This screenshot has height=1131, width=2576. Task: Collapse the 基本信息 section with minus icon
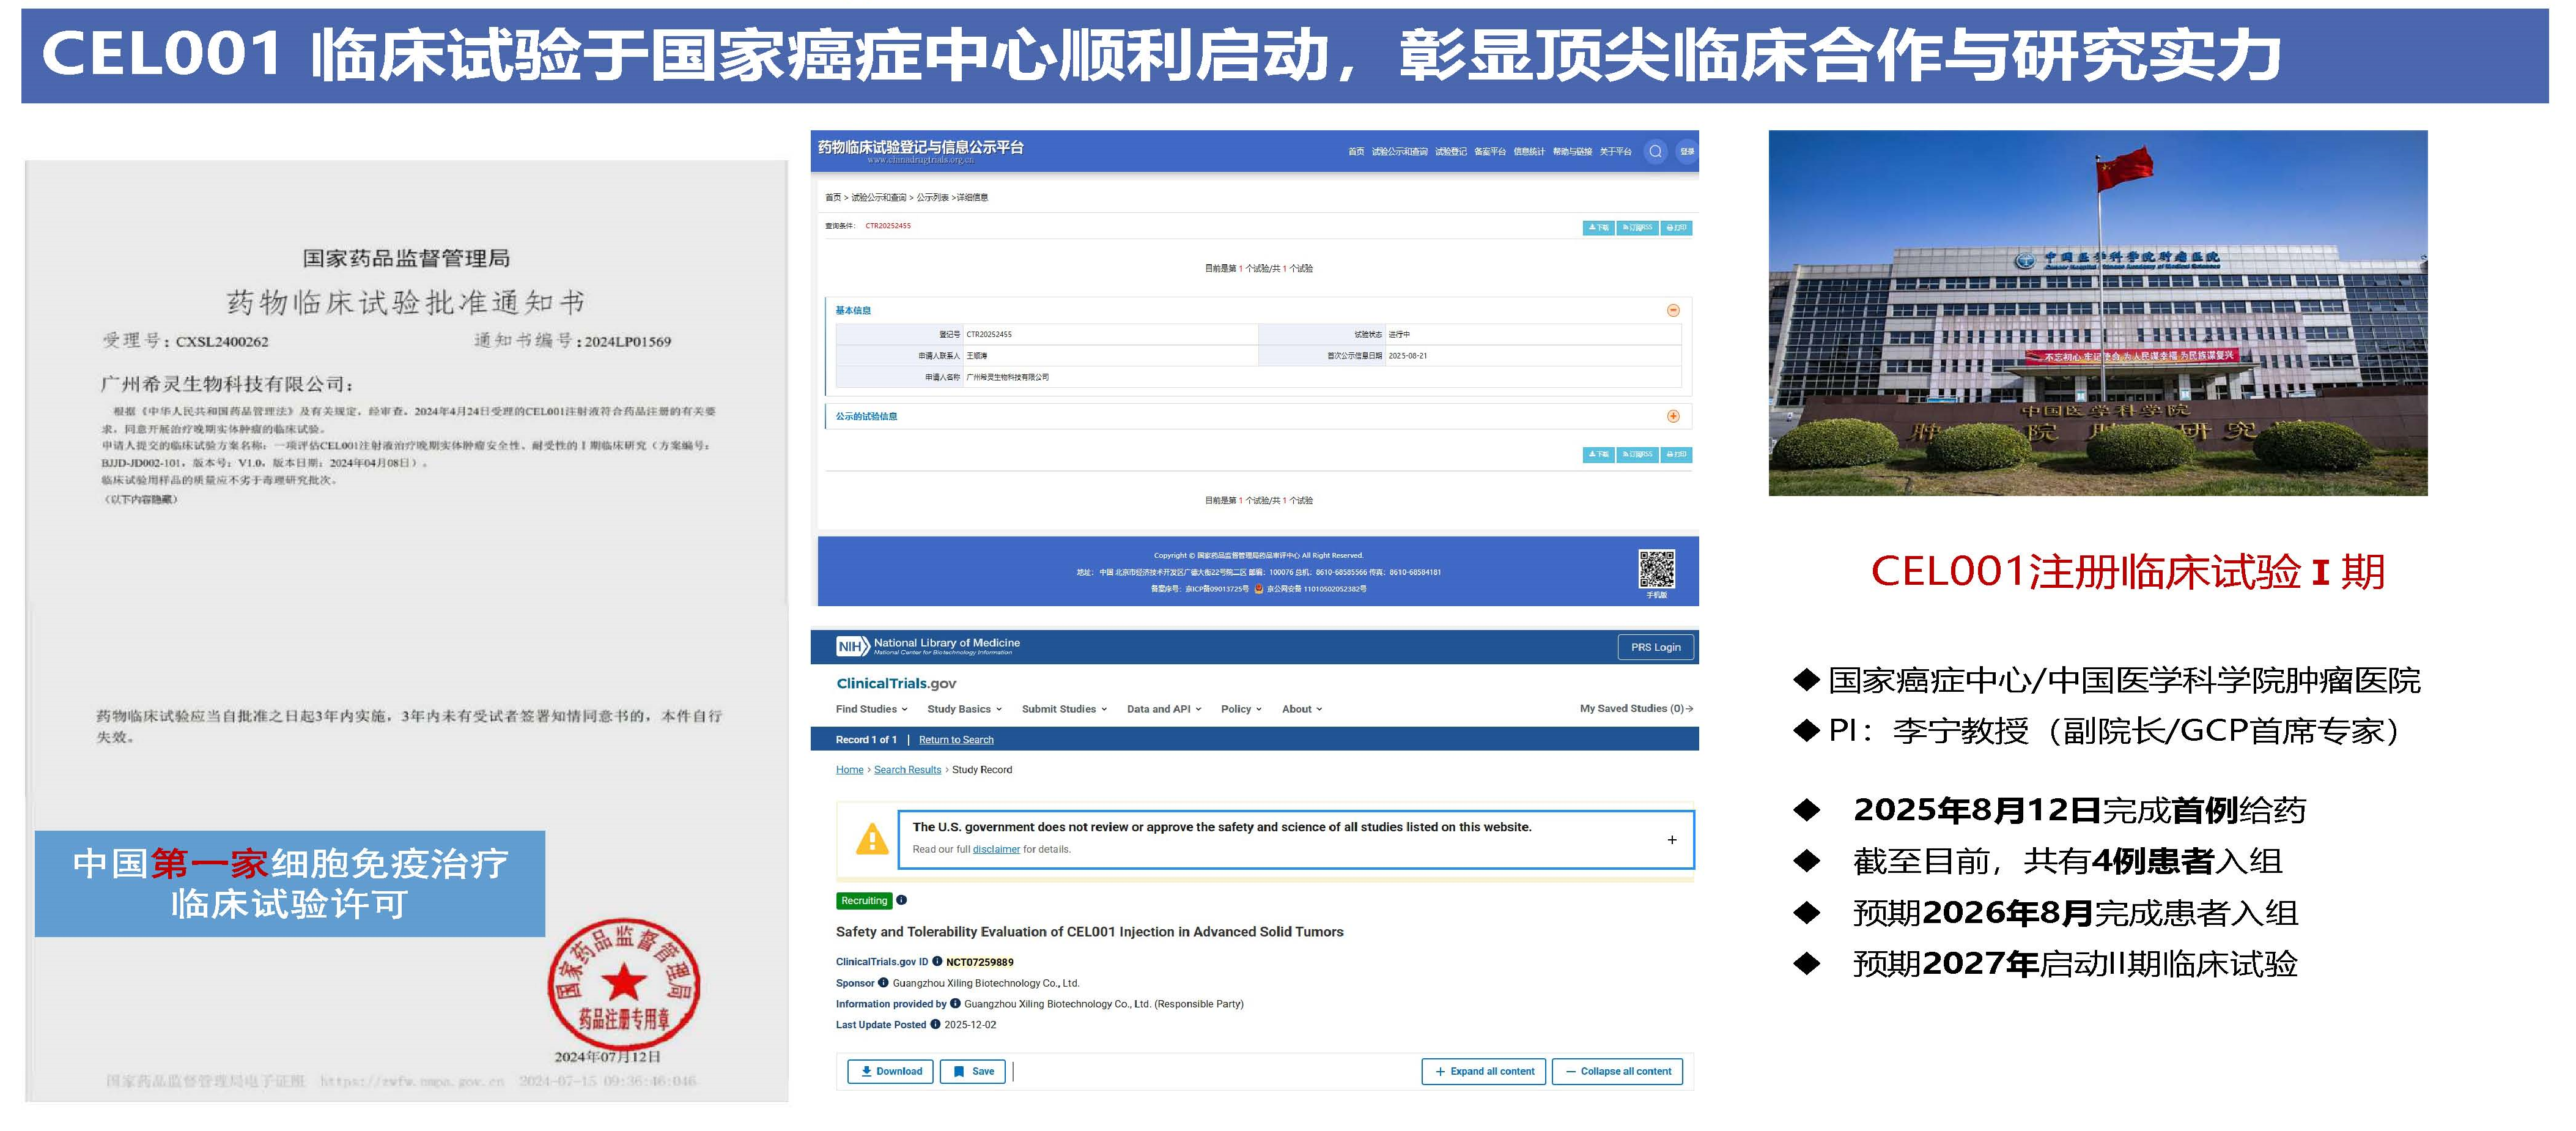(x=1673, y=310)
